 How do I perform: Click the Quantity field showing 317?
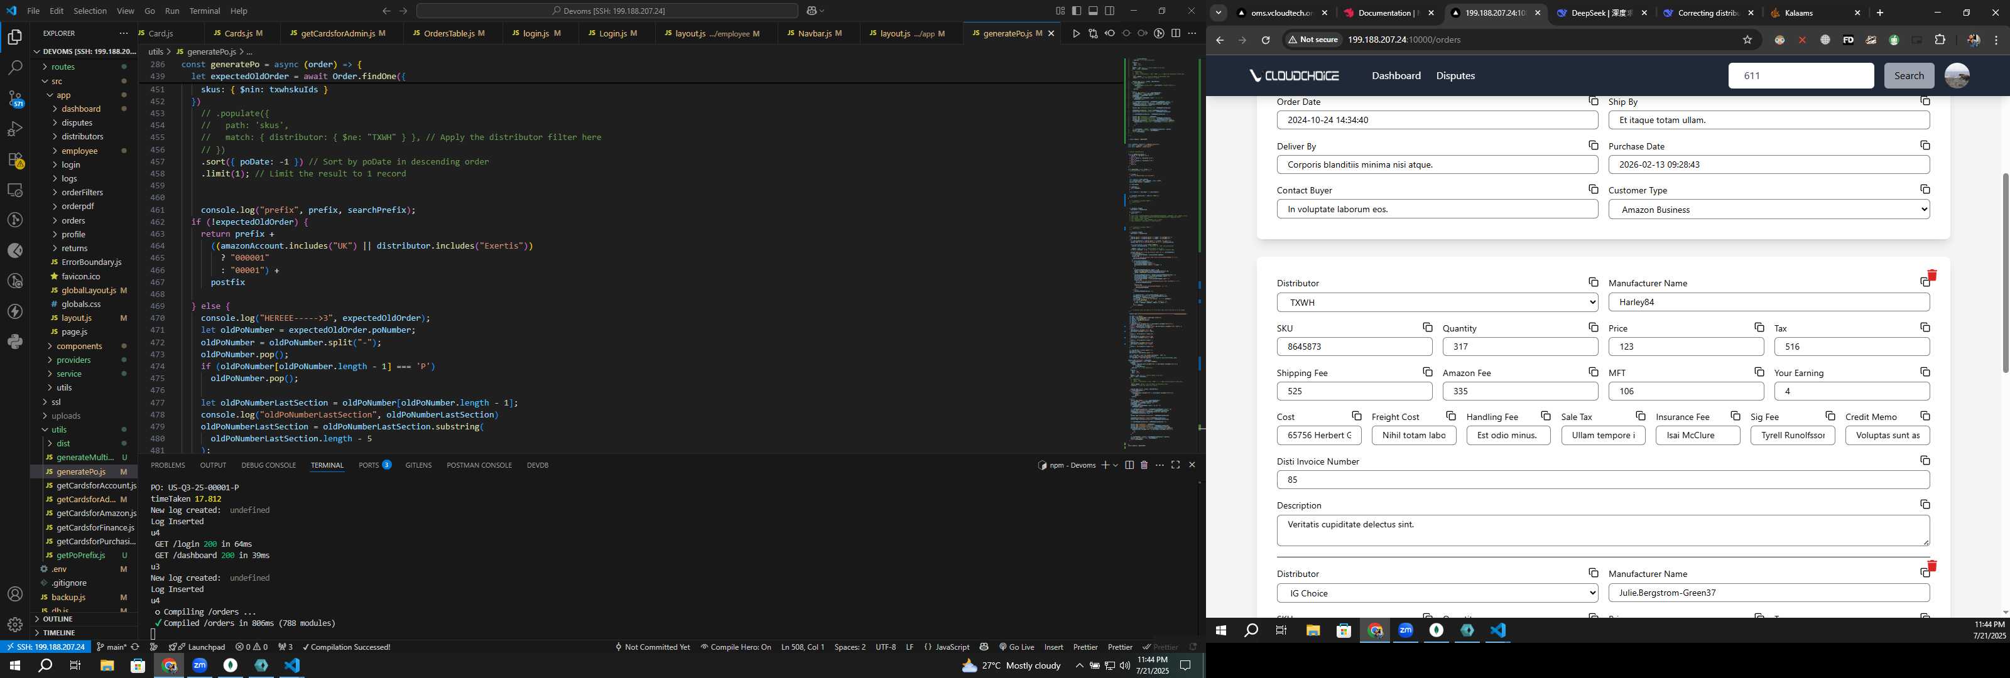[x=1520, y=347]
